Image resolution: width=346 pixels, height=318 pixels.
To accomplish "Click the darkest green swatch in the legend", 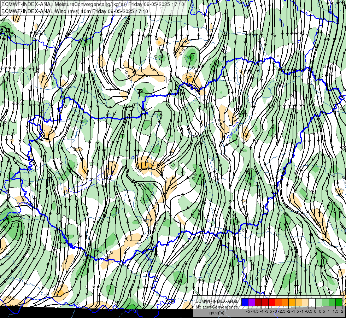I will click(339, 302).
